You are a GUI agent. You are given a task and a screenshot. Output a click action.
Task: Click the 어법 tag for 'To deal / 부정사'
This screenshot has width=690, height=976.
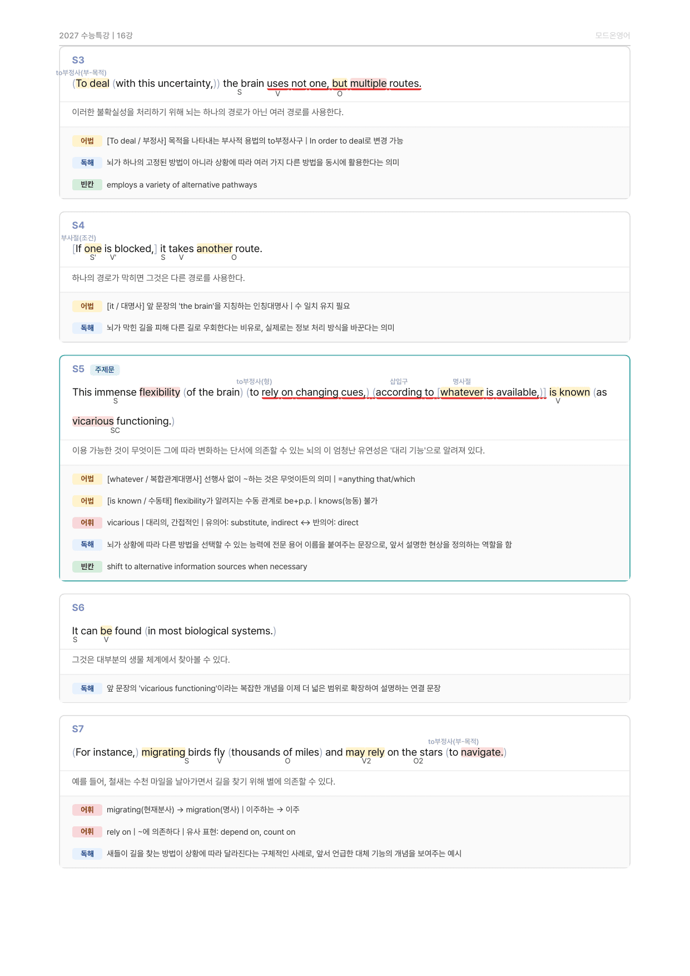coord(87,141)
